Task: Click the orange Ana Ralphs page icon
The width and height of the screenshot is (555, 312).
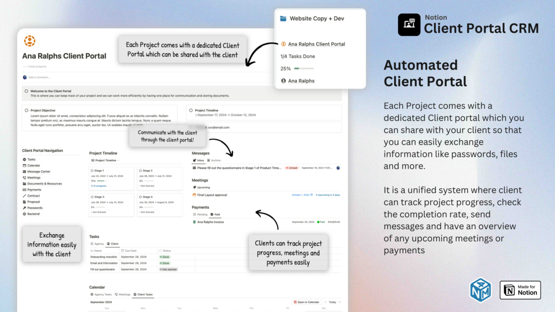Action: [30, 41]
